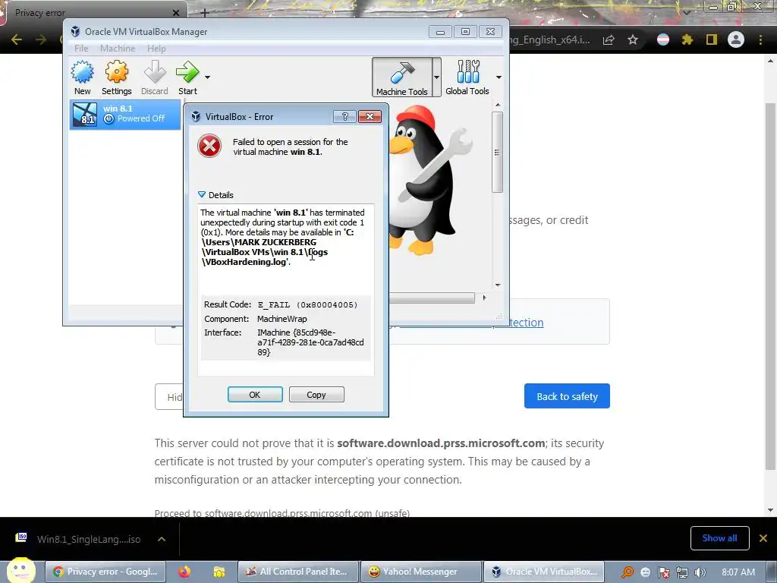Click the Action Center flag tray icon

click(663, 572)
